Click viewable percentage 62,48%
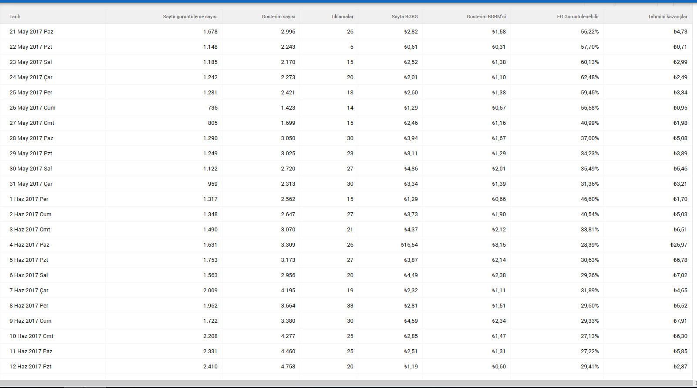Viewport: 697px width, 388px height. 590,77
